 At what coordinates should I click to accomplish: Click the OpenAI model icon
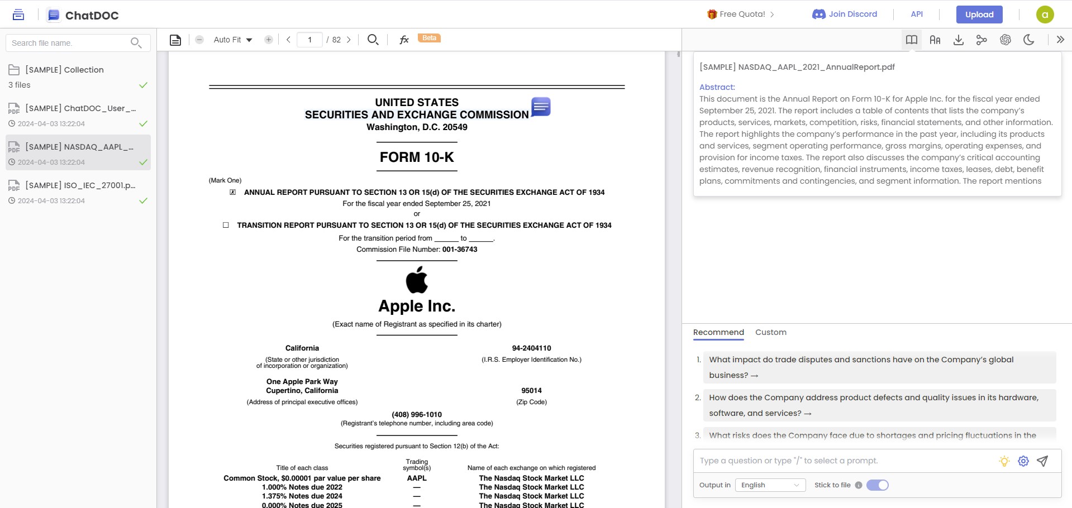[x=1006, y=40]
